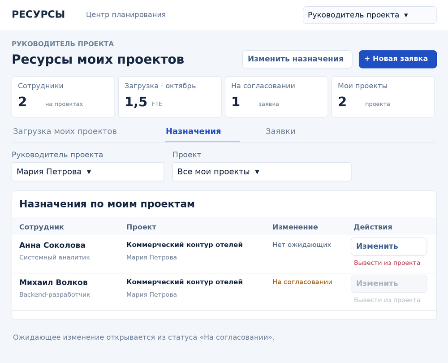Click the 'Проект' column header in table

click(x=141, y=227)
